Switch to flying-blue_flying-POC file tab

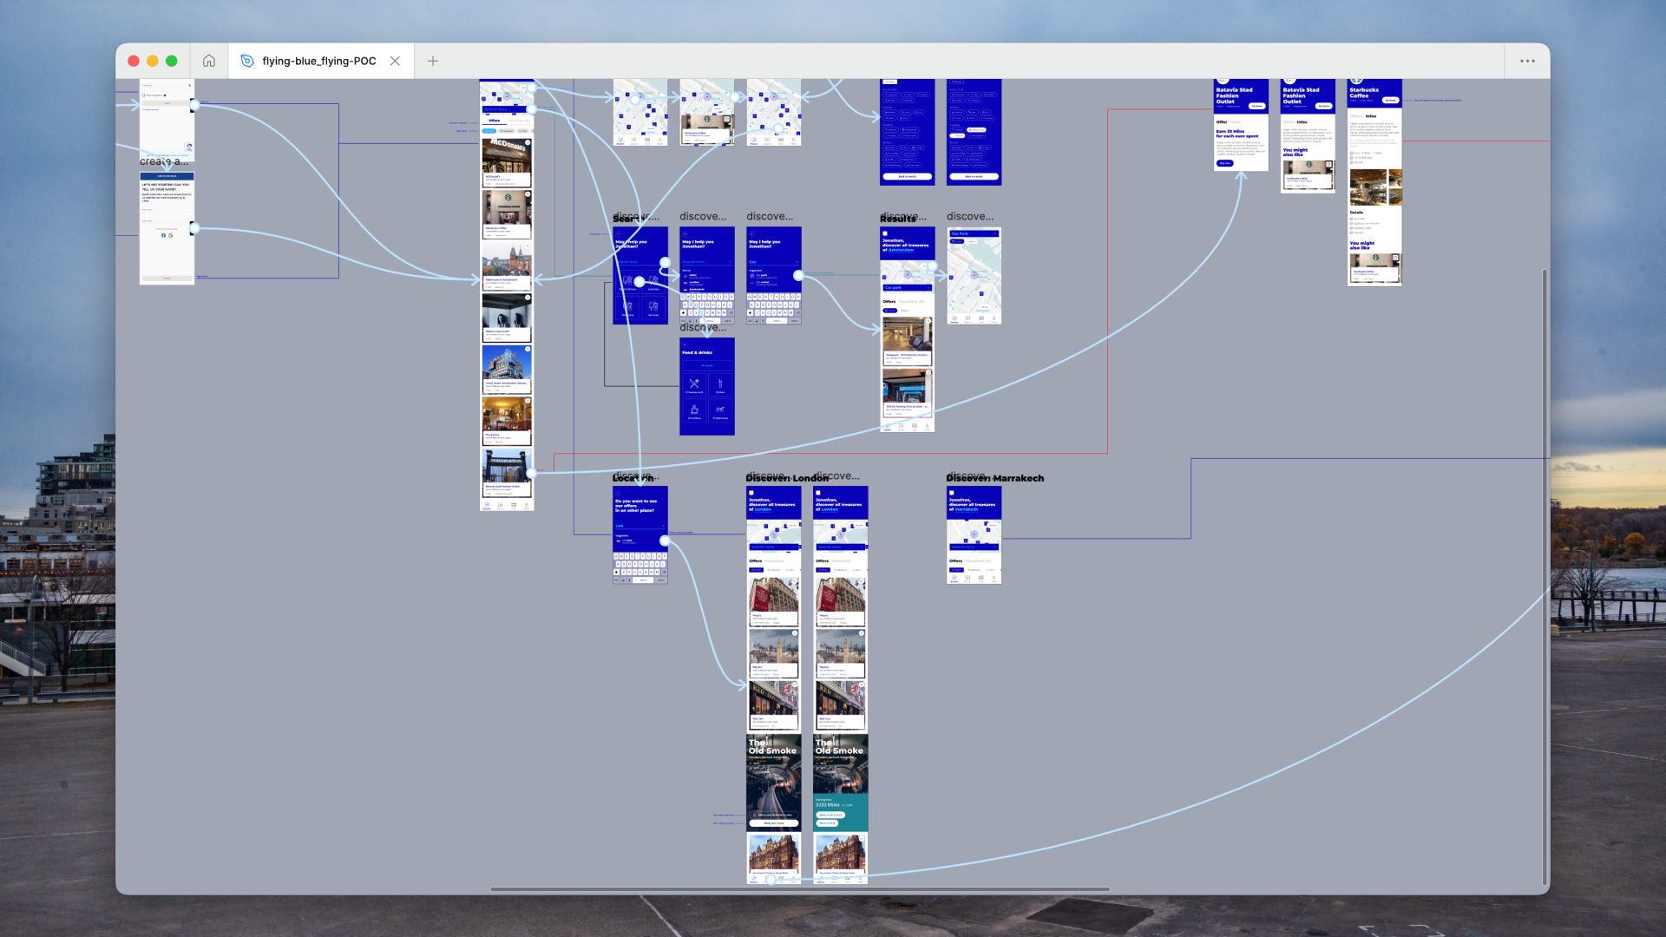(x=318, y=61)
